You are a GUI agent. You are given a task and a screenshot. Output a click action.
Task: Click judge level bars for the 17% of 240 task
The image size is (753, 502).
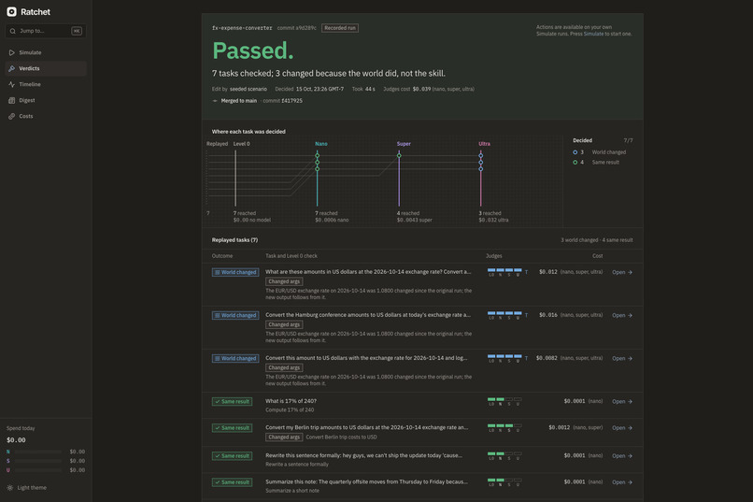pos(504,401)
